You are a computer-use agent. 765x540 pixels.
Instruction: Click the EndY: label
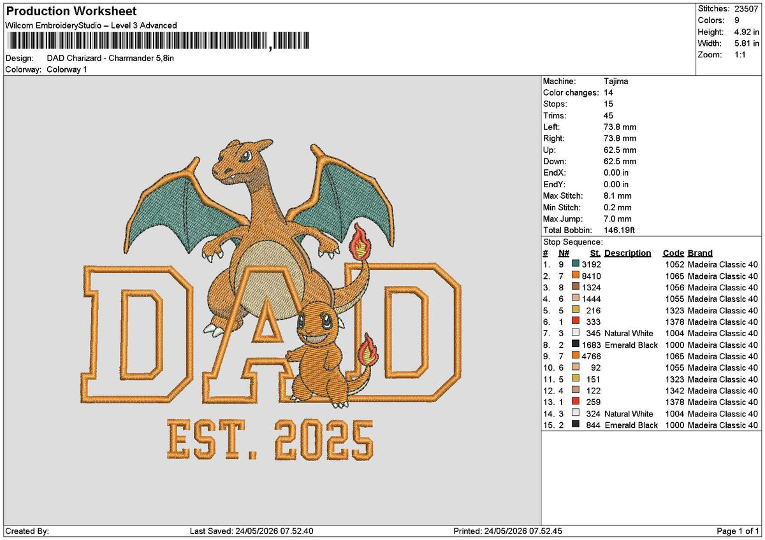coord(555,185)
